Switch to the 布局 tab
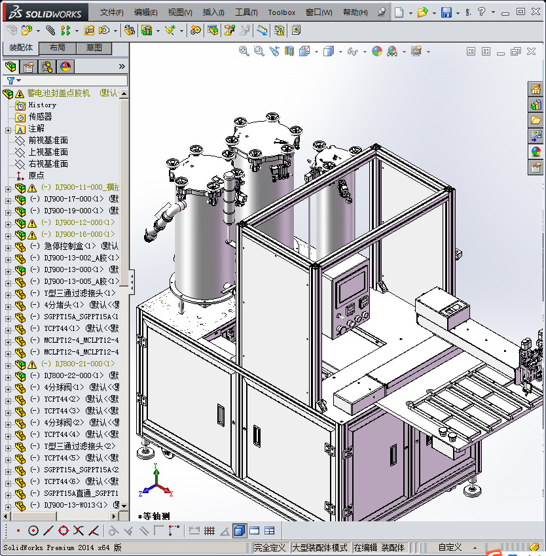Image resolution: width=546 pixels, height=556 pixels. click(57, 48)
